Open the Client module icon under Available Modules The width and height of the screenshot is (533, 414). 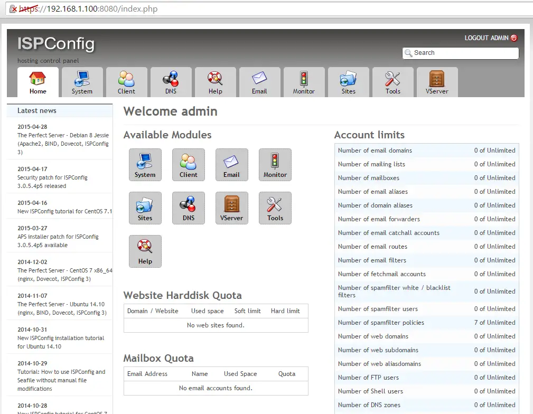pos(188,165)
